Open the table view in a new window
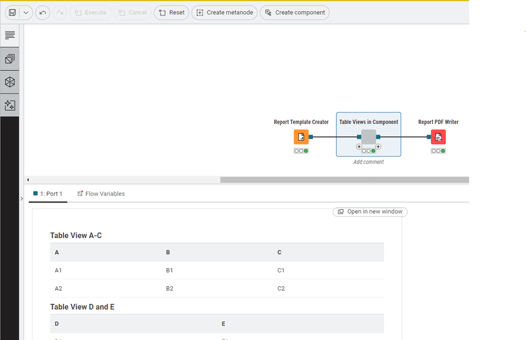The width and height of the screenshot is (526, 340). (x=370, y=212)
